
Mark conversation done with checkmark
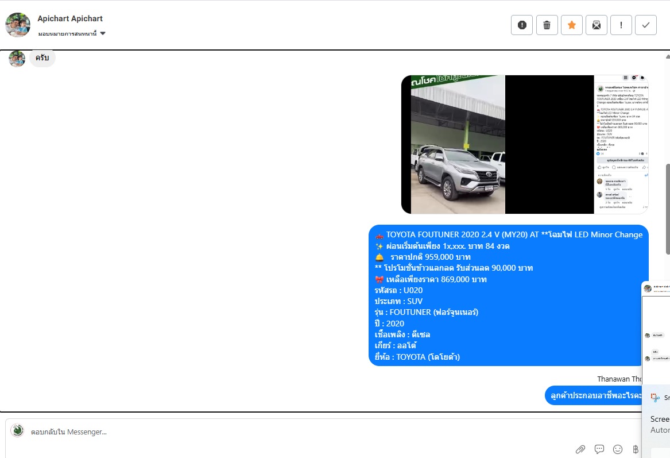(646, 25)
